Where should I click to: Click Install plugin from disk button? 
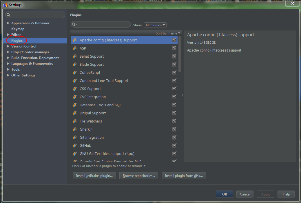pyautogui.click(x=184, y=176)
